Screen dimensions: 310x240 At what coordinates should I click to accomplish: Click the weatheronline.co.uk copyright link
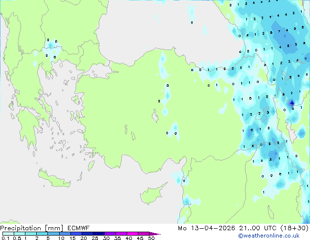(x=269, y=236)
